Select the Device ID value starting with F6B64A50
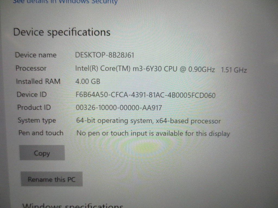Viewport: 278px width, 208px height. coord(146,95)
